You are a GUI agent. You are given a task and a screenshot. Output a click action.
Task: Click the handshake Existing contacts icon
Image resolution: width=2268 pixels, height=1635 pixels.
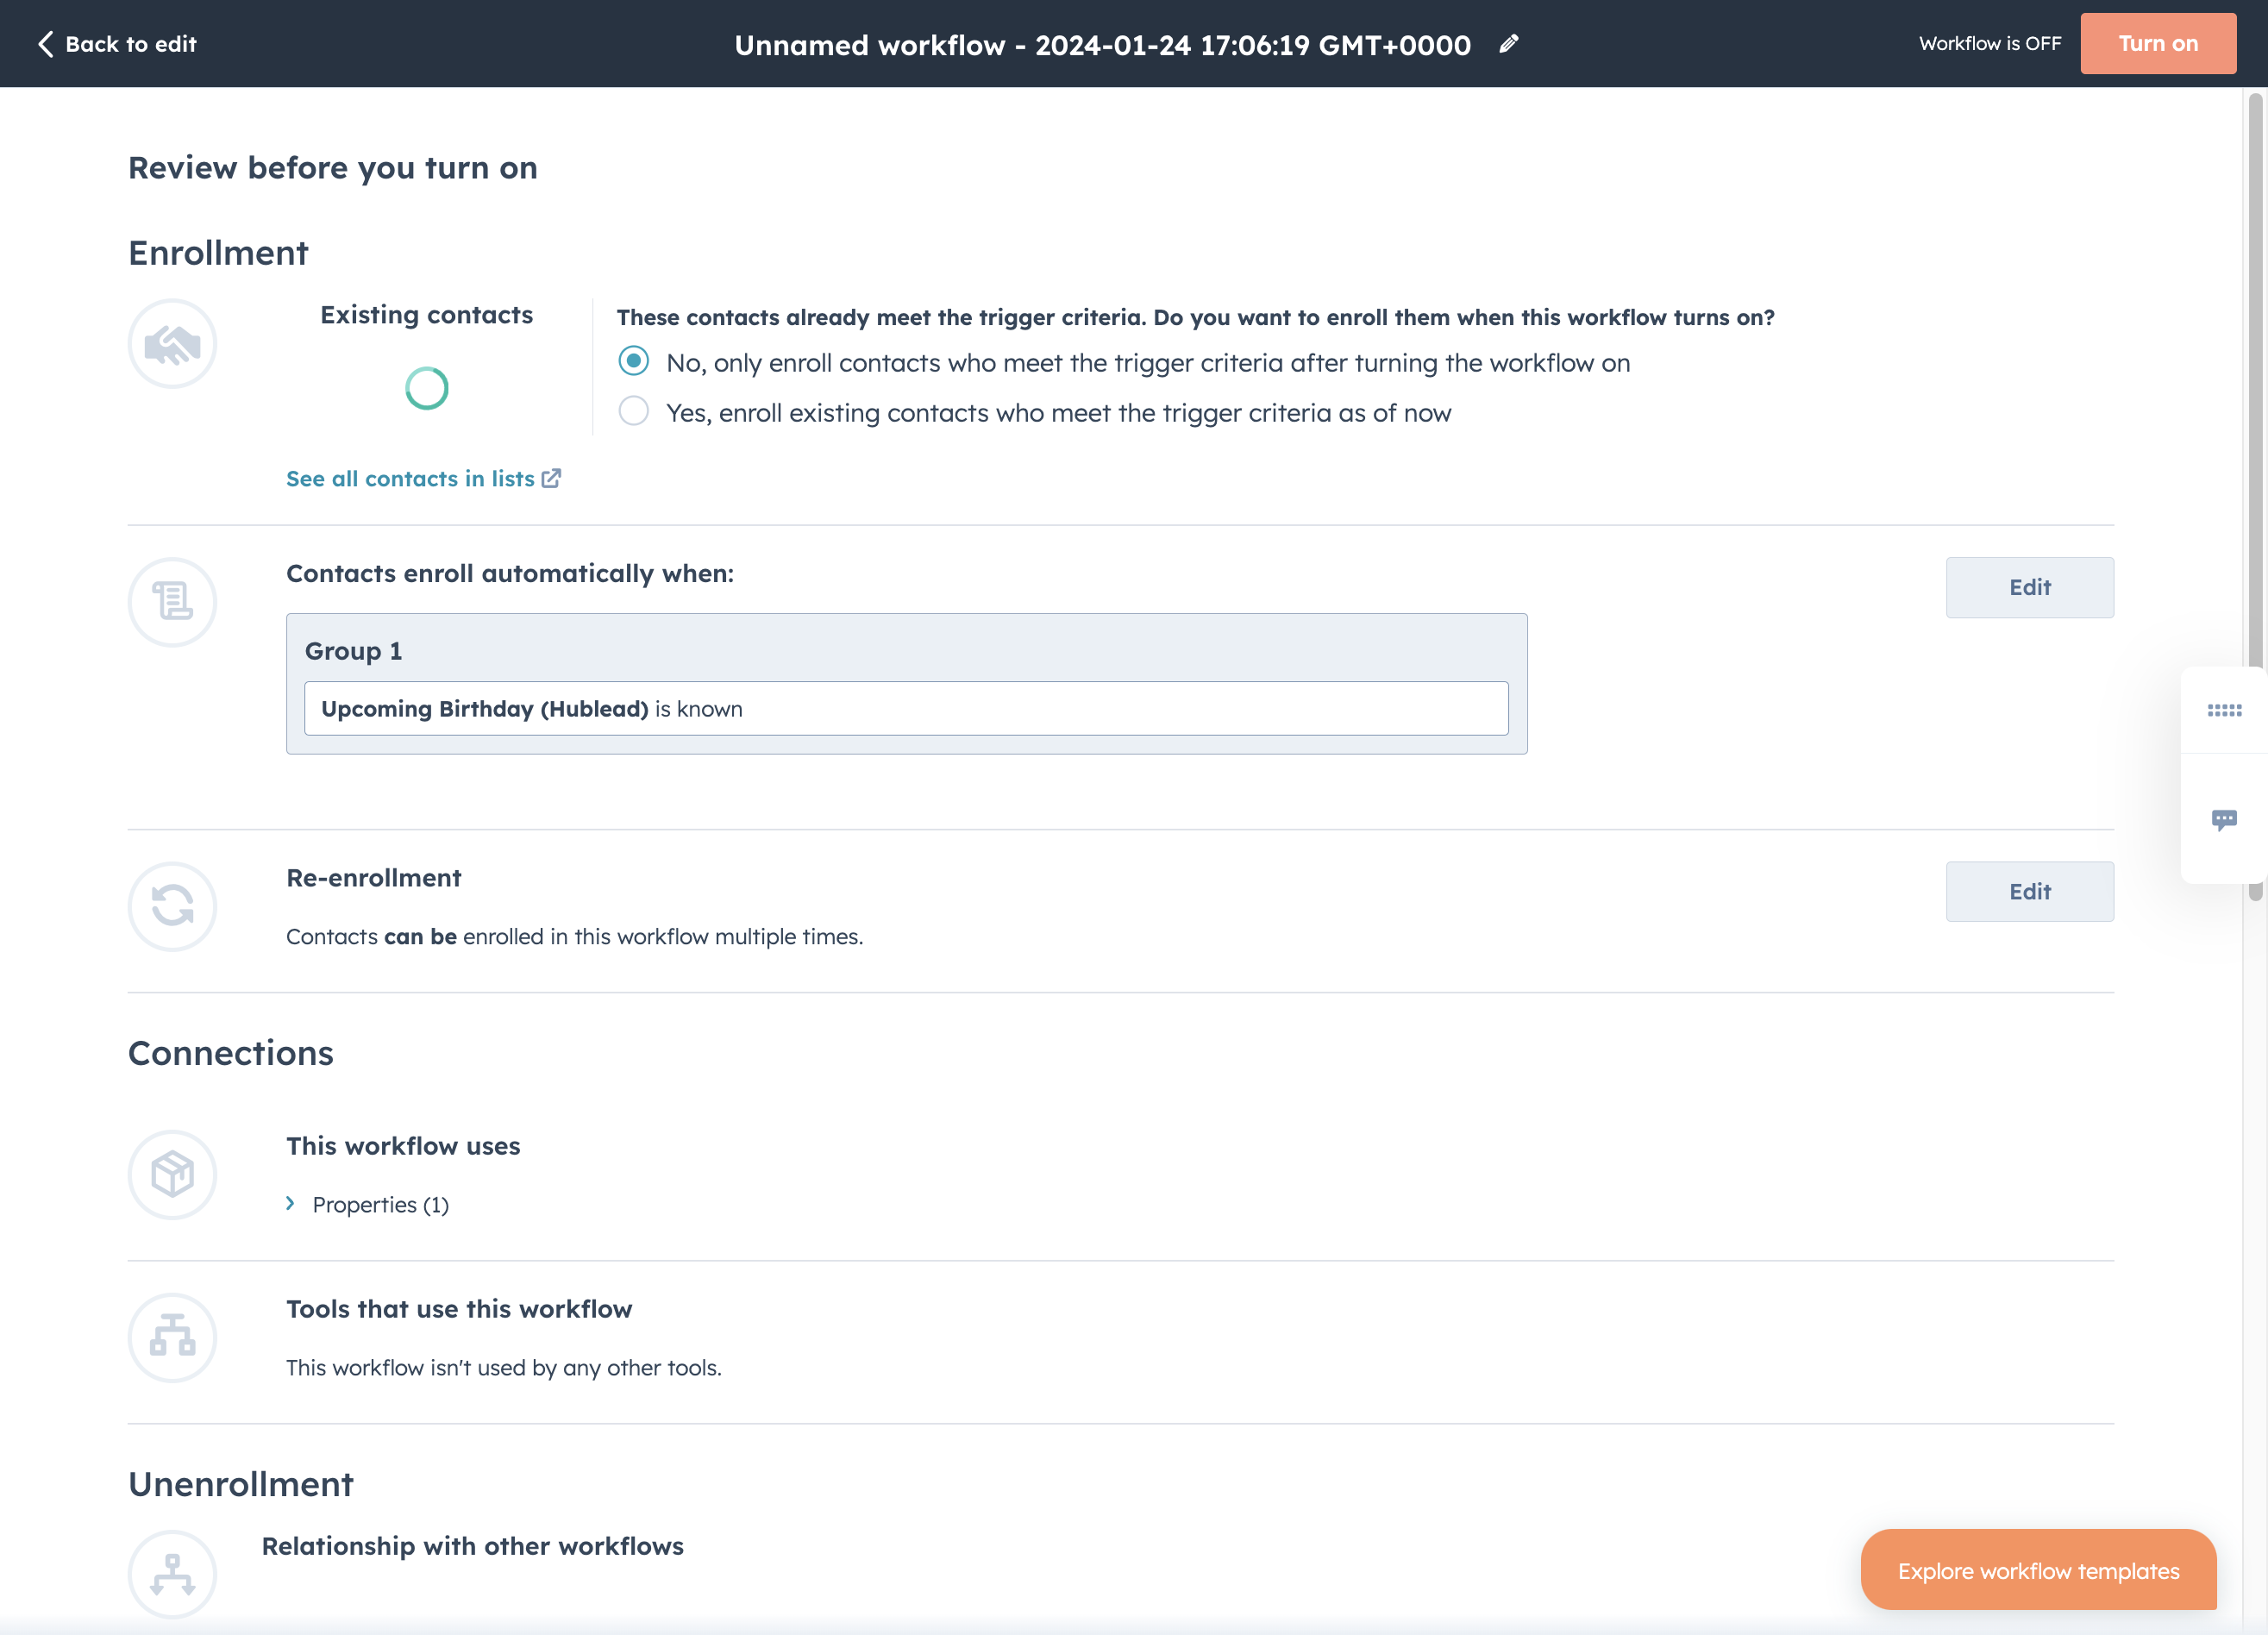coord(172,344)
